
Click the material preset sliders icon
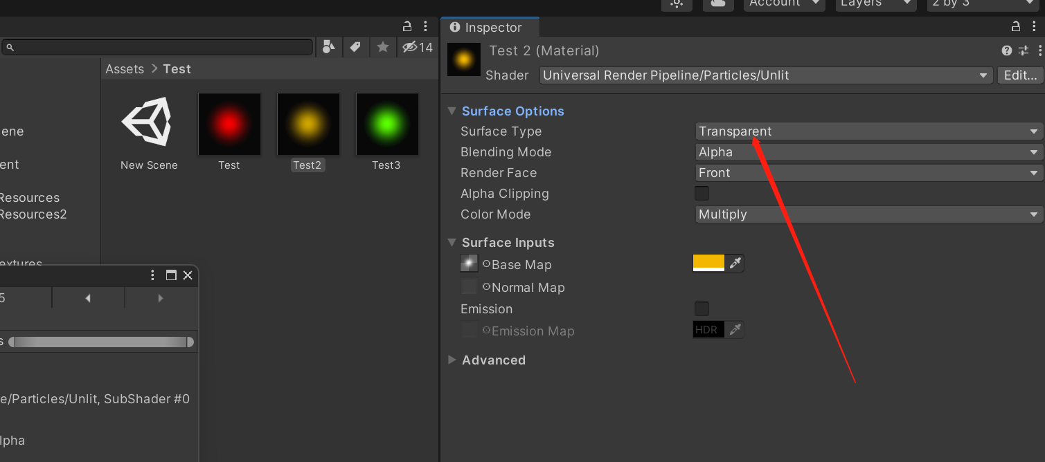[x=1024, y=50]
